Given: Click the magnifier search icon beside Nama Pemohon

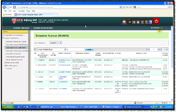Looking at the screenshot, I should point(35,49).
